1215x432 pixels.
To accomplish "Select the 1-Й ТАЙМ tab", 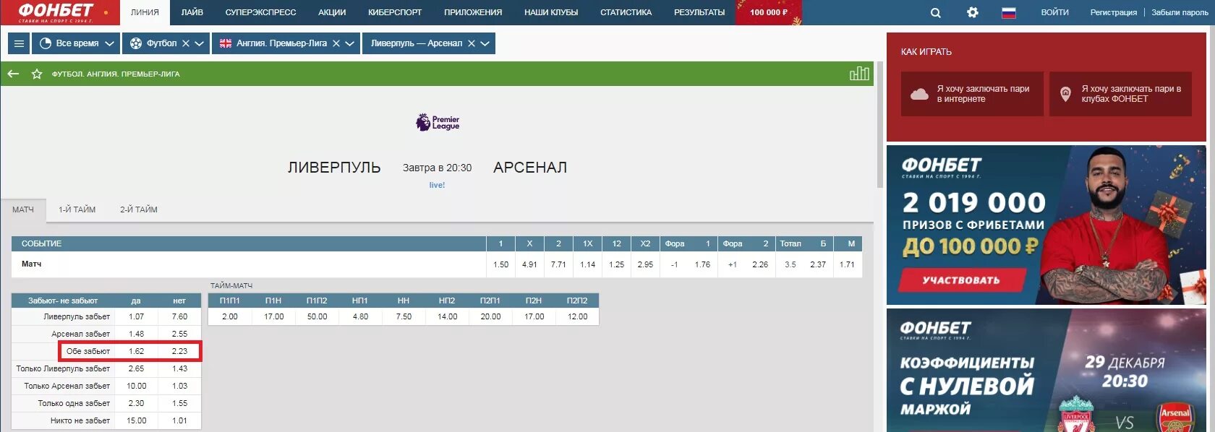I will pyautogui.click(x=77, y=209).
